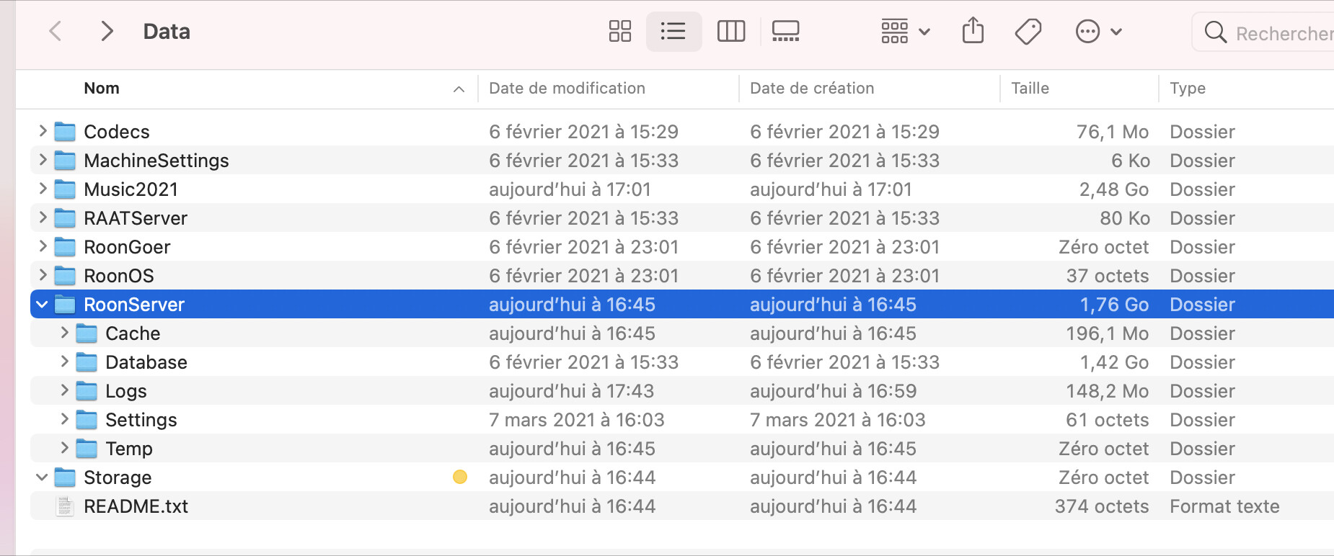
Task: Select the Music2021 folder icon
Action: [65, 189]
